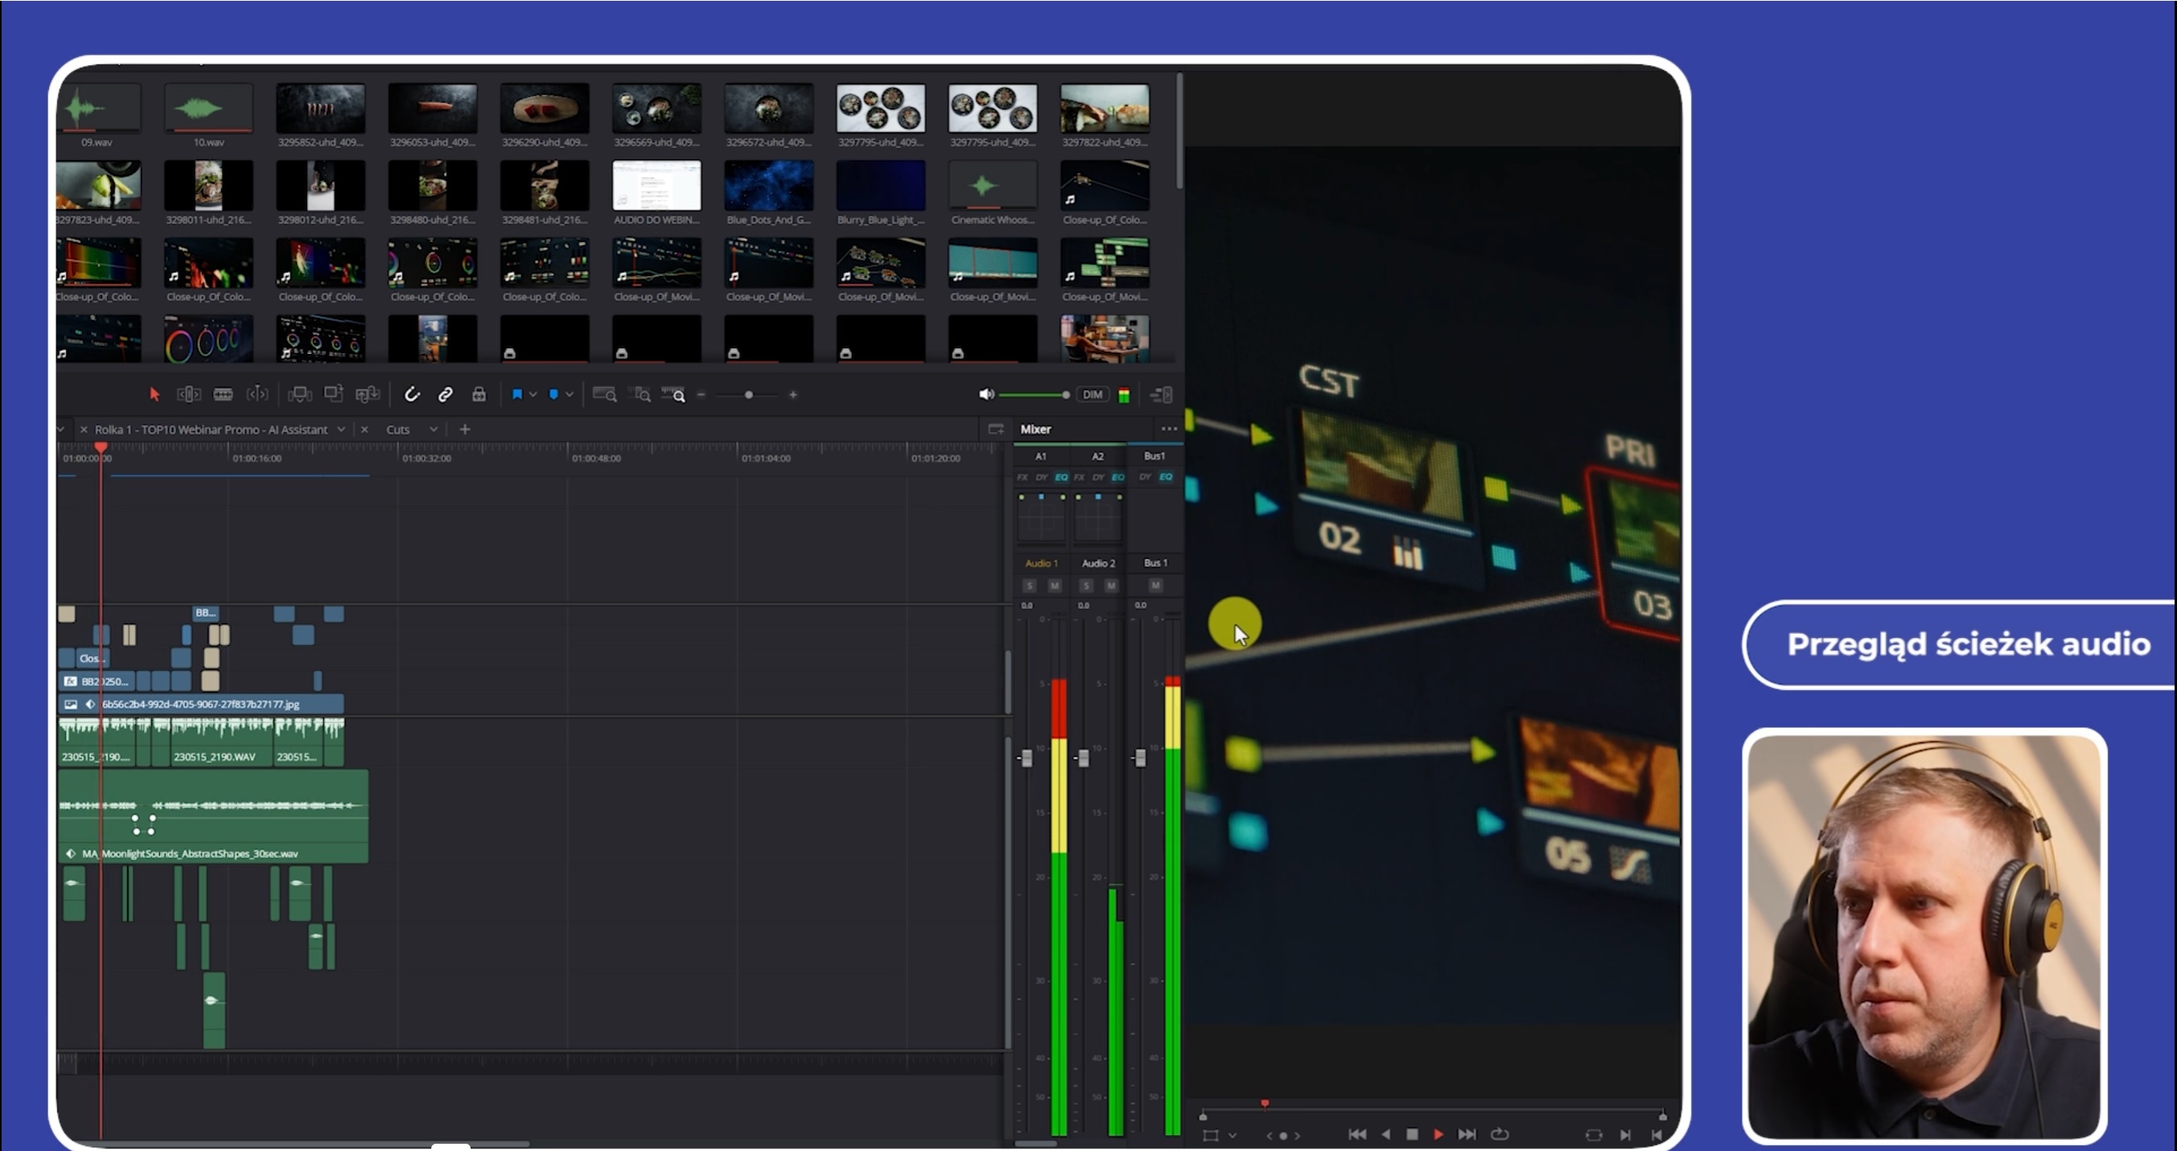The image size is (2177, 1151).
Task: Select the red arrow Selection Mode tool
Action: click(154, 395)
